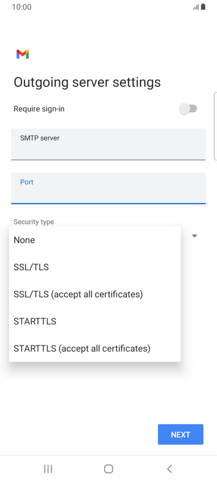Choose SSL/TLS option

(x=95, y=267)
